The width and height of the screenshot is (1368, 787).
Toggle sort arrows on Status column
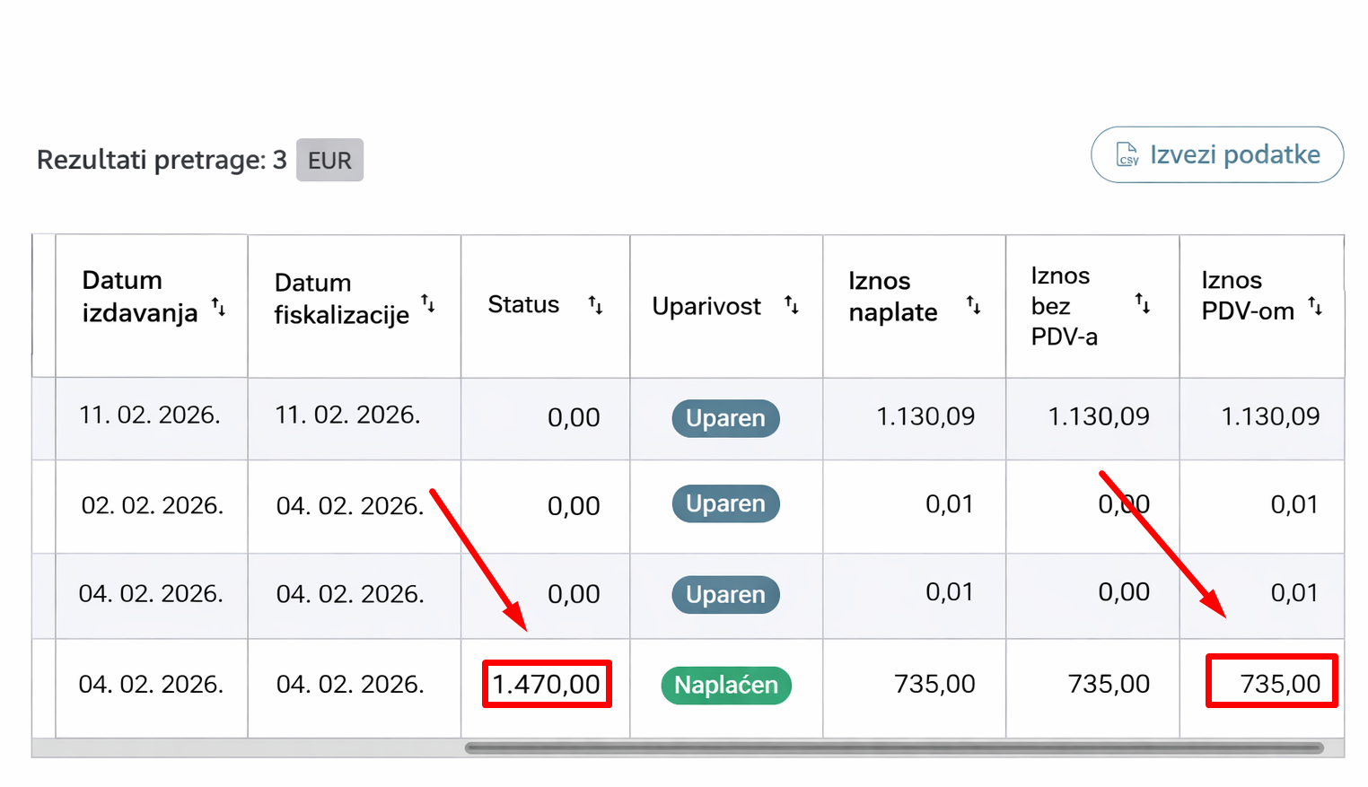point(595,305)
